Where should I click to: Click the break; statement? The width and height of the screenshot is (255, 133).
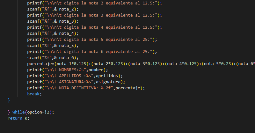pyautogui.click(x=34, y=94)
